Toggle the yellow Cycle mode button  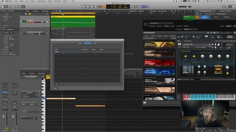click(104, 7)
